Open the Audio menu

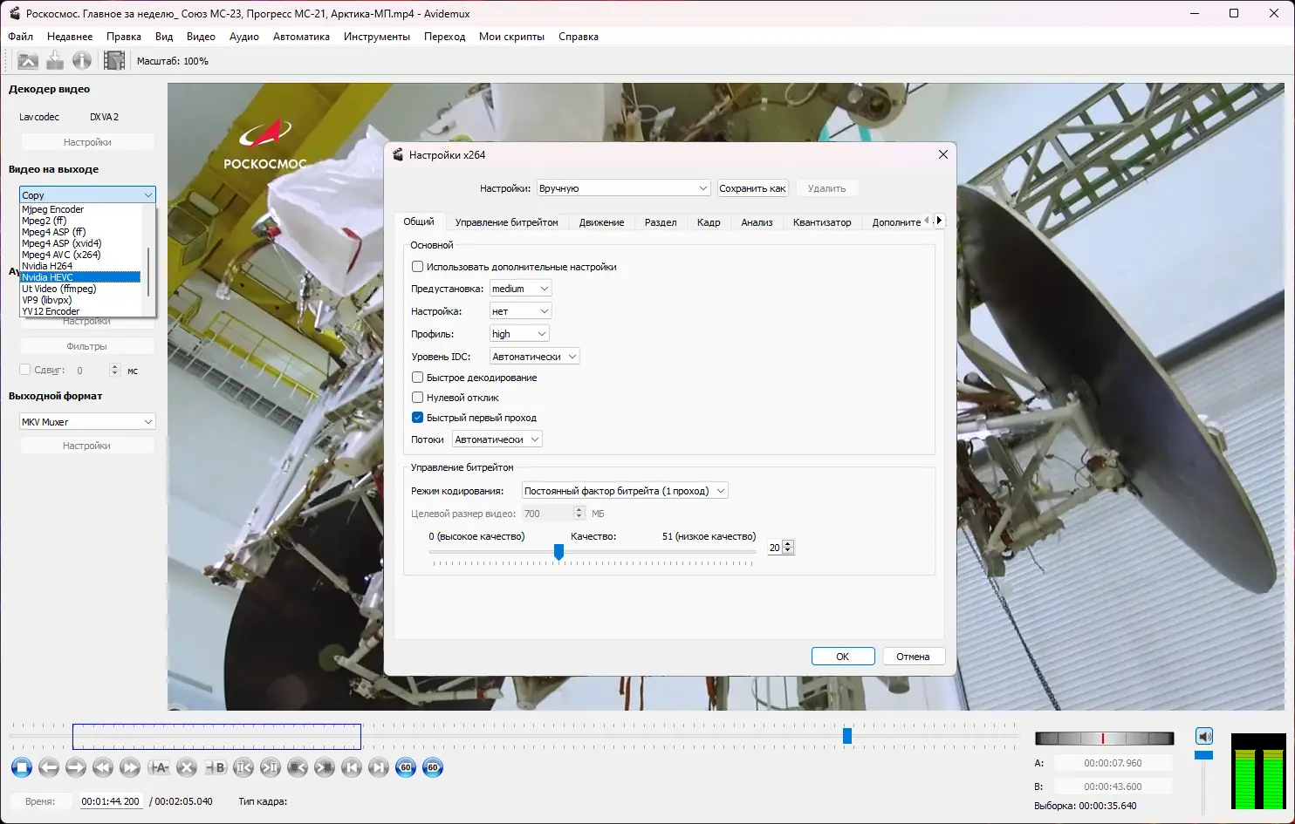[243, 36]
